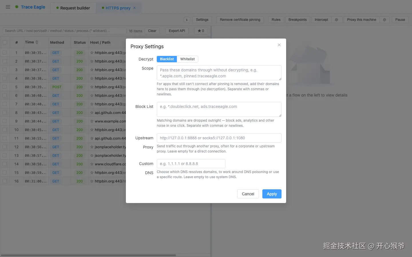Select Blacklist decrypt mode
Viewport: 412px width, 257px height.
pyautogui.click(x=167, y=59)
